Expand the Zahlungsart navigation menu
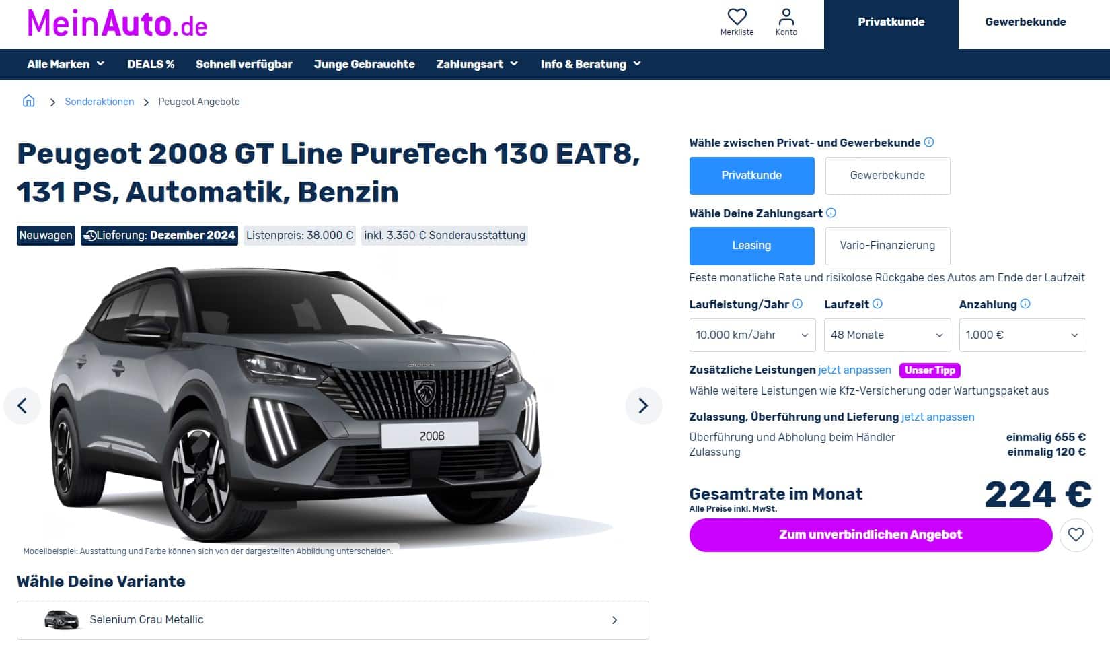Screen dimensions: 1110x647 tap(477, 64)
